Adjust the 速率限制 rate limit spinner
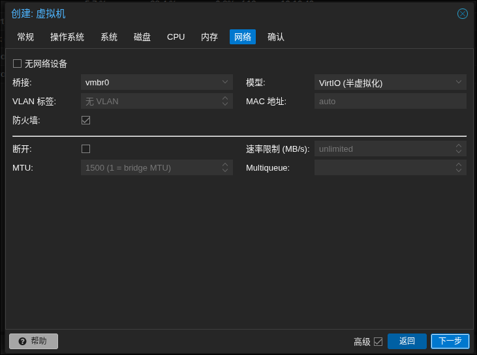 [459, 149]
